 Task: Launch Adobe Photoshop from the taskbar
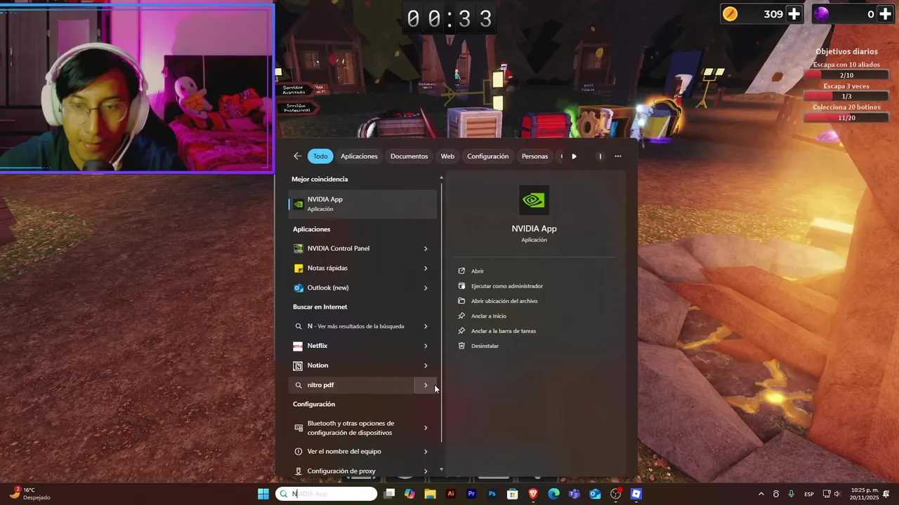tap(492, 494)
